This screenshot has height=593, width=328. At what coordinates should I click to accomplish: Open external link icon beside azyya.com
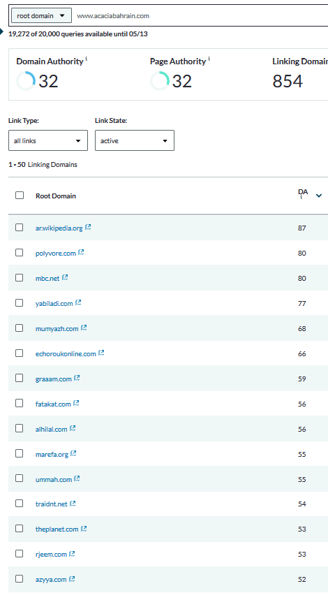pyautogui.click(x=72, y=578)
